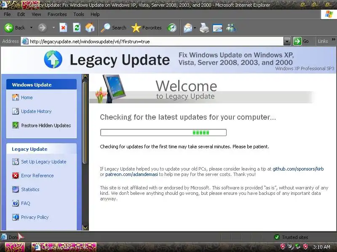Open the History clock icon
This screenshot has width=337, height=252.
pos(172,28)
